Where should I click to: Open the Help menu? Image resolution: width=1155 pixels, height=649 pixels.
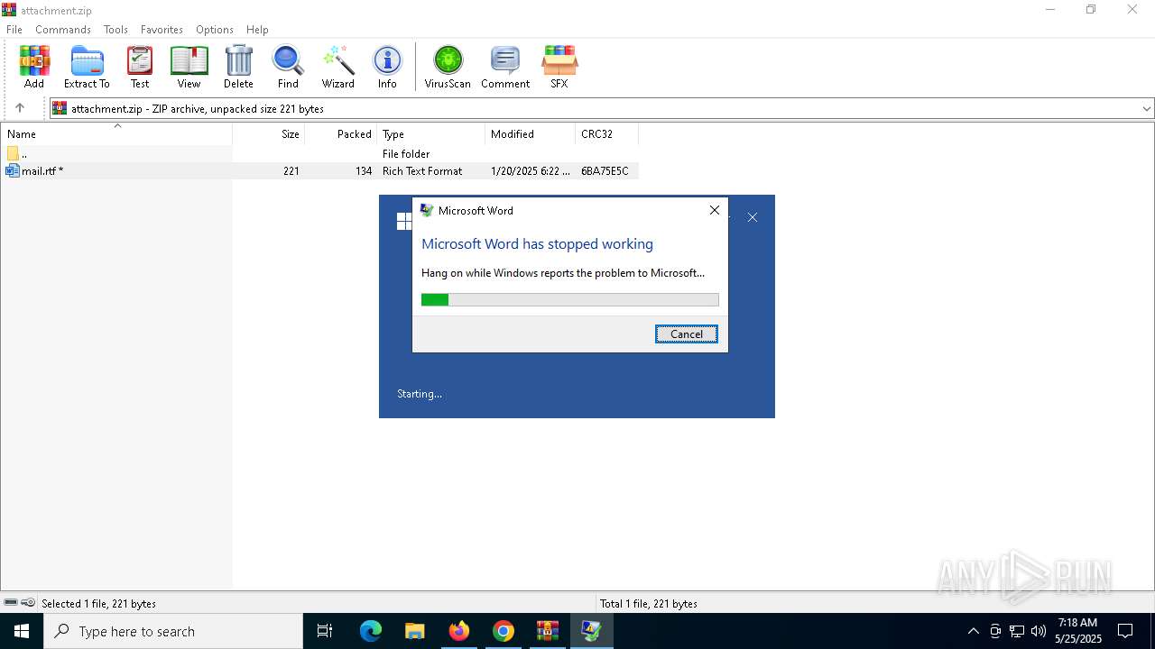click(257, 29)
